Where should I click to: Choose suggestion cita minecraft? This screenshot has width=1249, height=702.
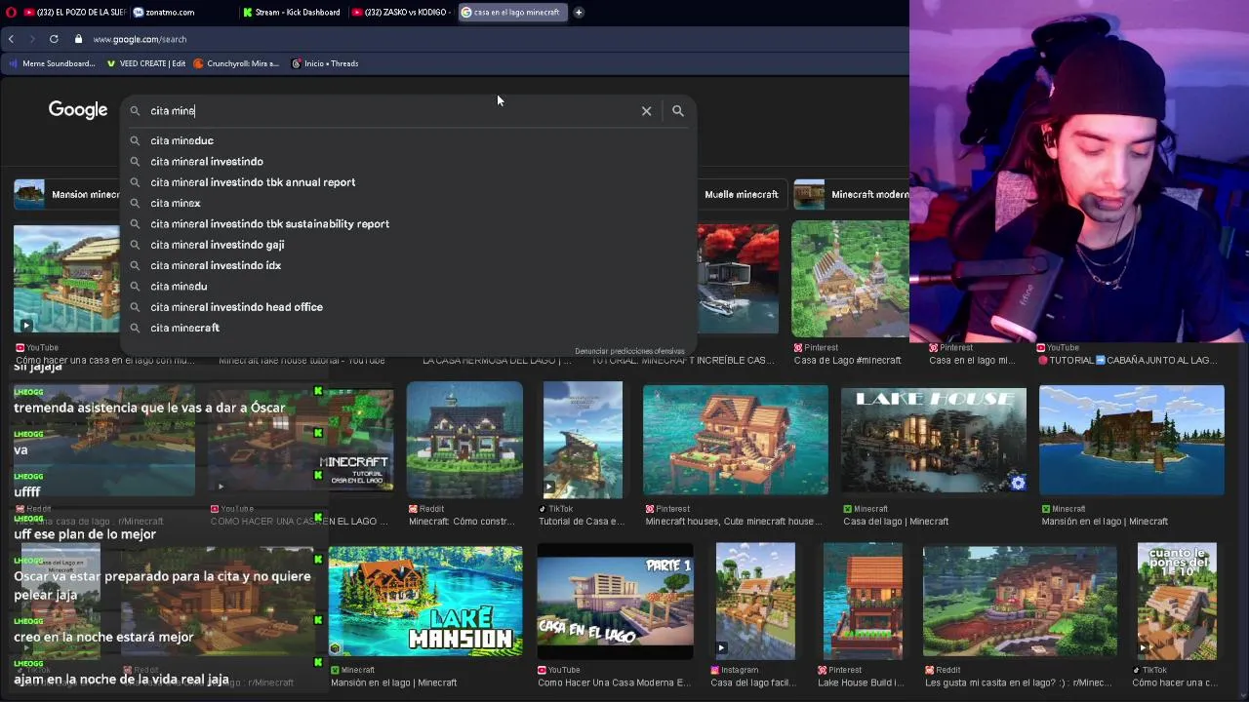click(x=408, y=328)
